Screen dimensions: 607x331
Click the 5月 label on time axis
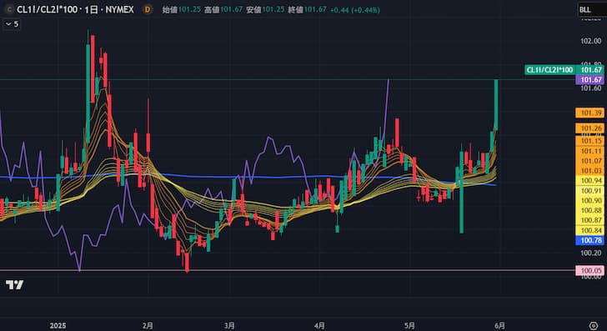[x=409, y=325]
